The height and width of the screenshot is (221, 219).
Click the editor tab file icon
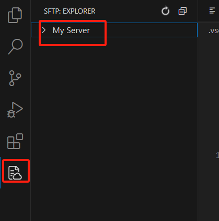pyautogui.click(x=212, y=10)
